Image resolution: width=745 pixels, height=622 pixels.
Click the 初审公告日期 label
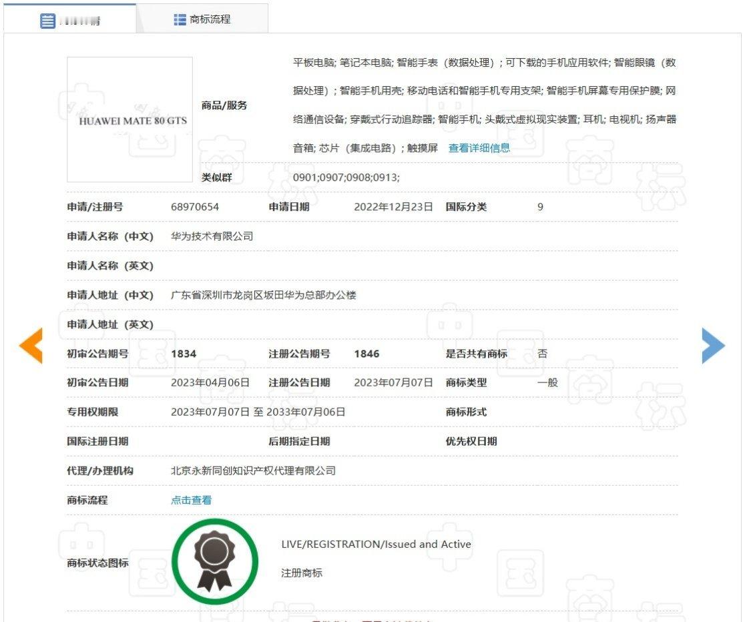[x=98, y=383]
